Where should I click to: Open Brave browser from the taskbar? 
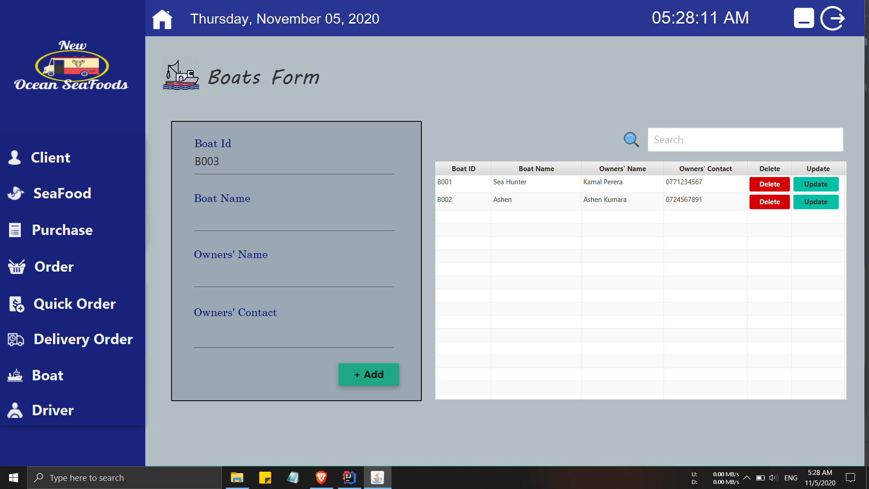point(321,478)
